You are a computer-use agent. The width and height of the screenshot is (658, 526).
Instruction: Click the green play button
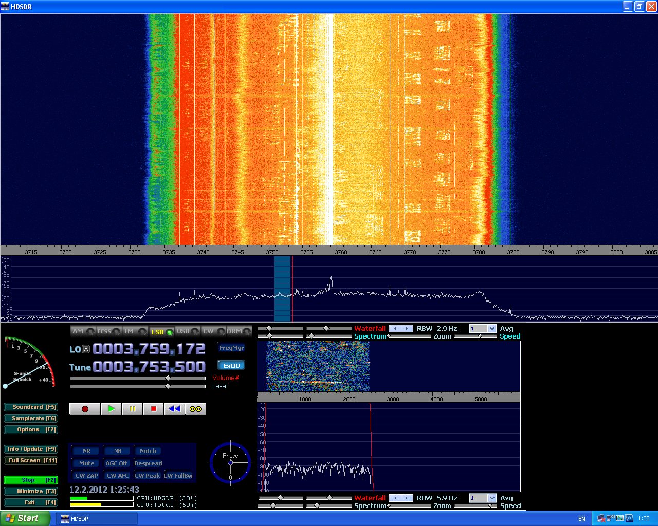tap(111, 409)
